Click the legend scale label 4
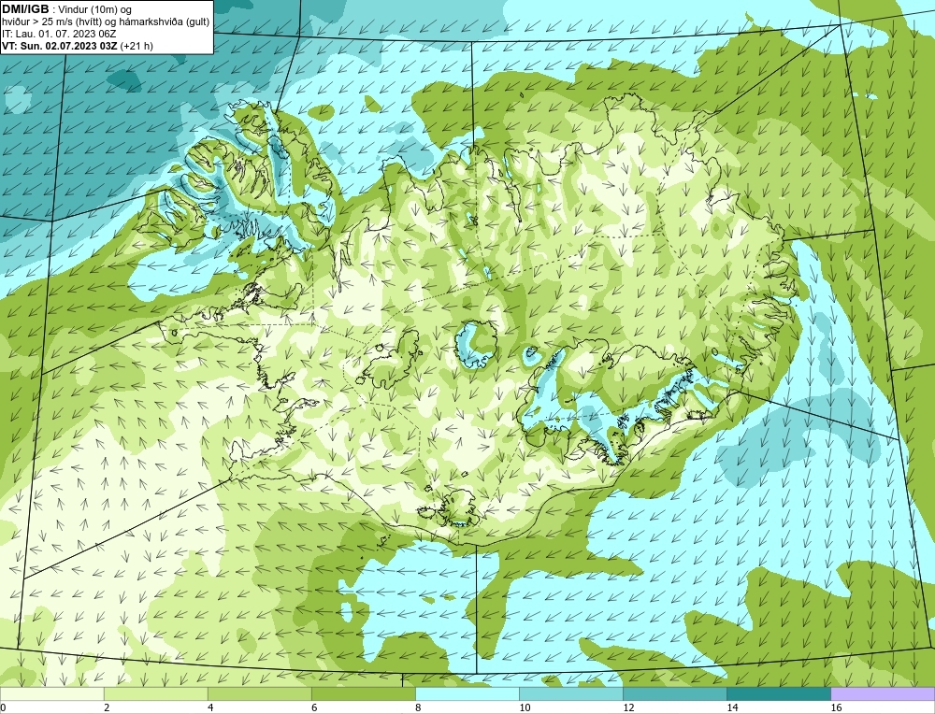This screenshot has width=935, height=714. click(210, 707)
